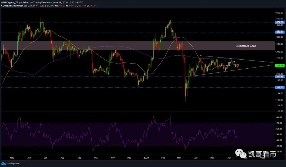Click the 70.00 level on RSI axis
This screenshot has height=167, width=286.
coord(279,123)
